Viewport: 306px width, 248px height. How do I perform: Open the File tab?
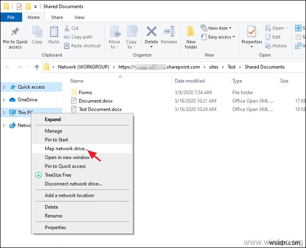tap(10, 17)
